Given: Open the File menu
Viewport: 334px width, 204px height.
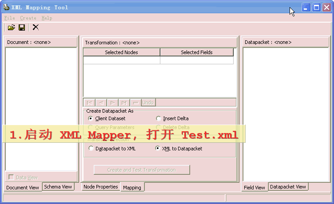Looking at the screenshot, I should tap(10, 18).
